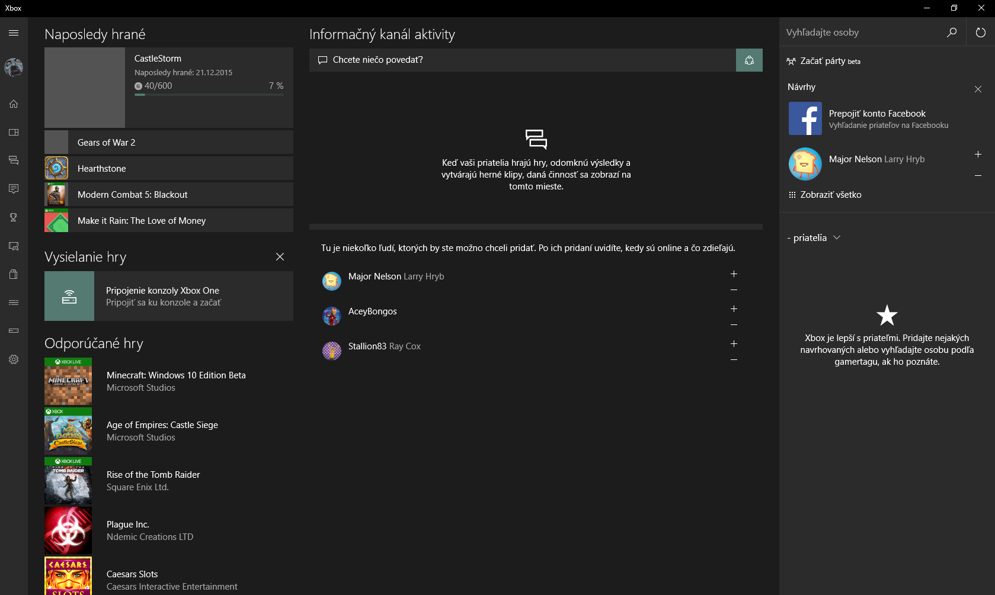Screen dimensions: 995x595
Task: Click the share post button icon
Action: tap(749, 60)
